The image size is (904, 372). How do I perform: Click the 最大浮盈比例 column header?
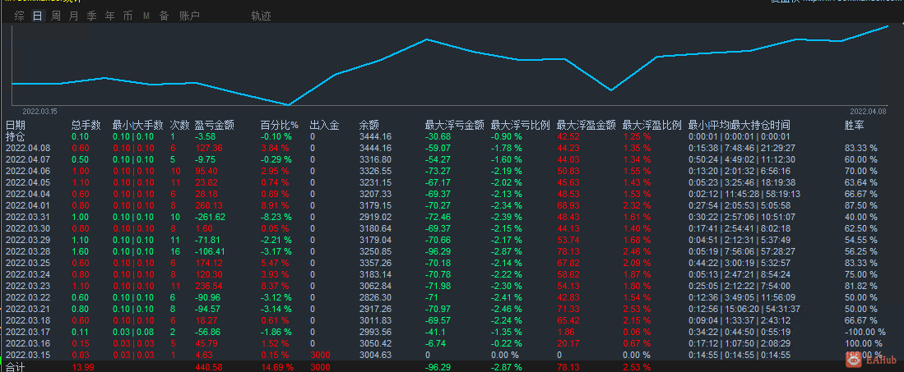coord(652,125)
